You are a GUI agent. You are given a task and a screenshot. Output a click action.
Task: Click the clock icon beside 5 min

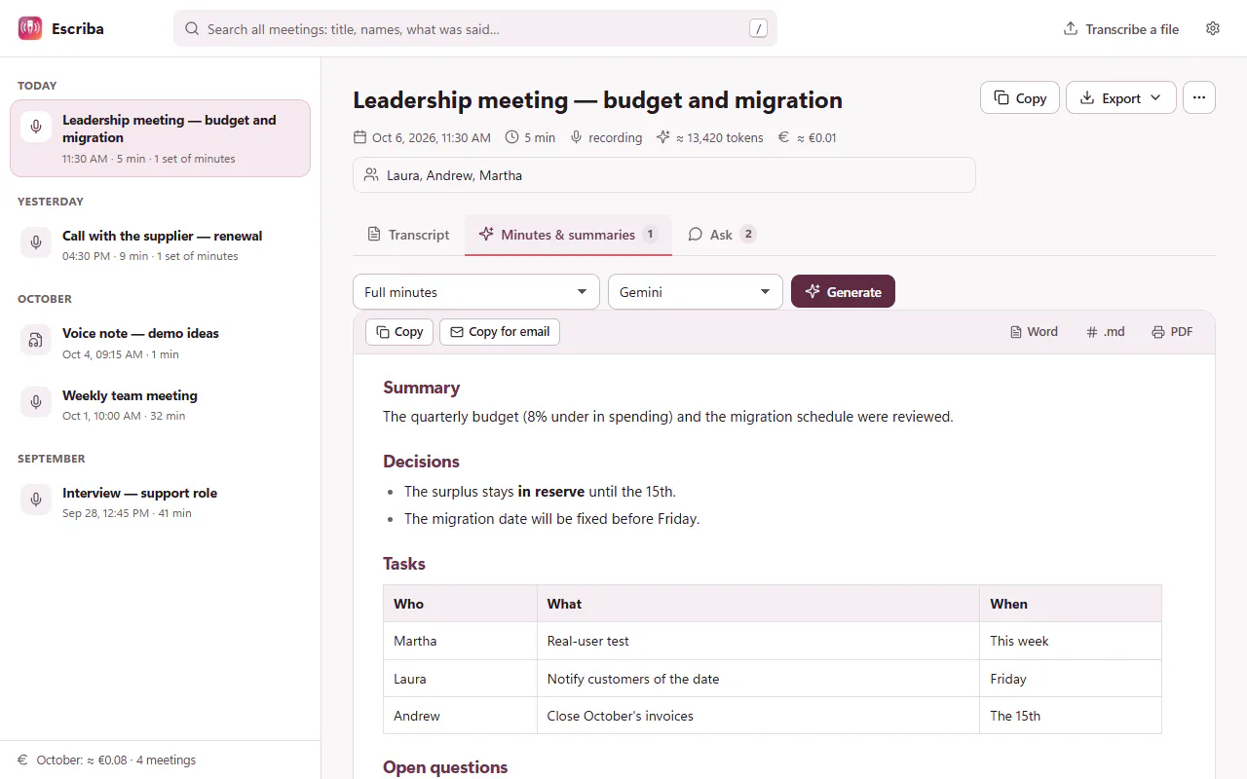click(511, 137)
